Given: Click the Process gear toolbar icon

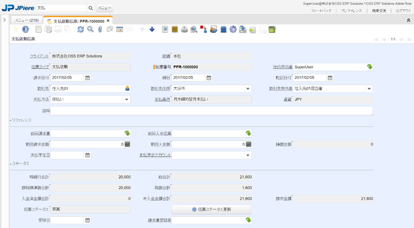Looking at the screenshot, I should 233,29.
